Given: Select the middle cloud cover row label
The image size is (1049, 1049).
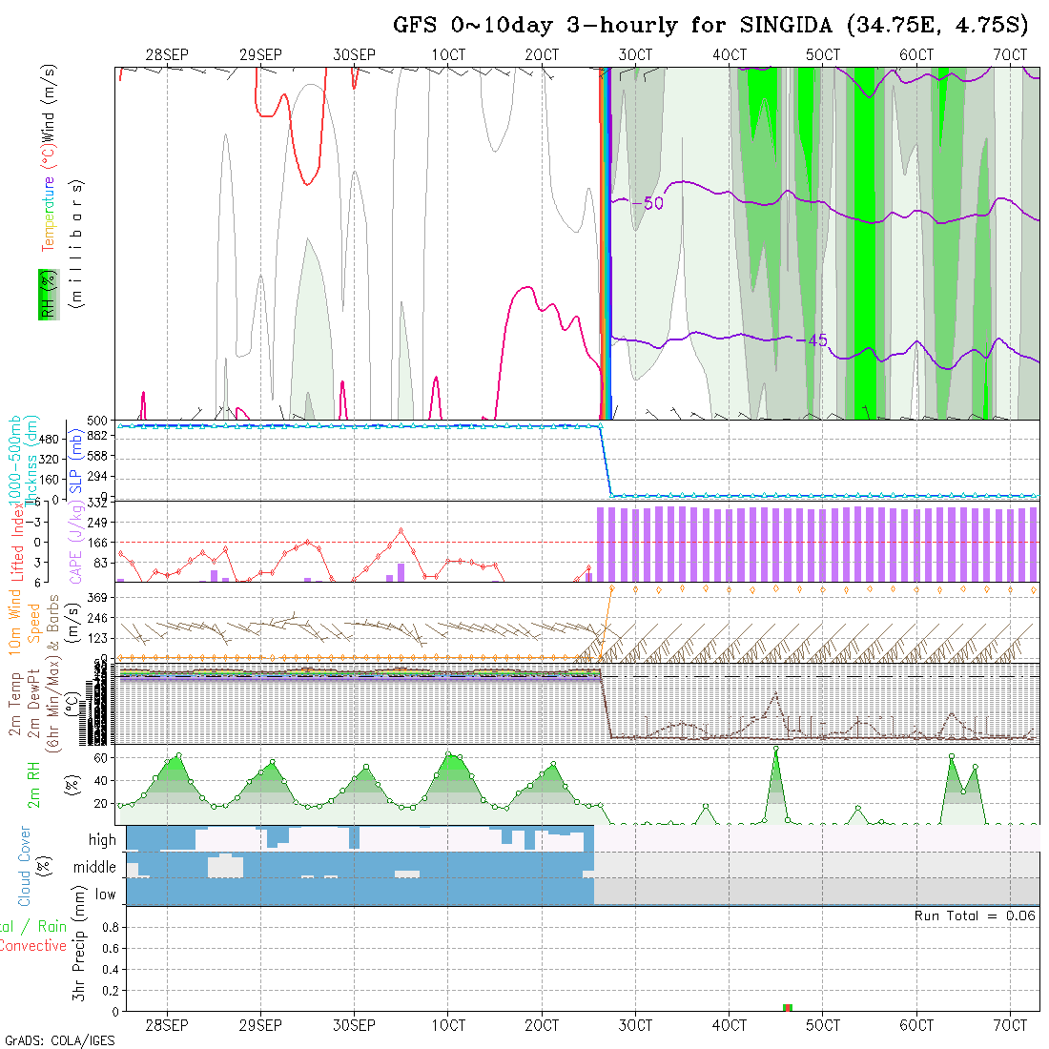Looking at the screenshot, I should [95, 868].
